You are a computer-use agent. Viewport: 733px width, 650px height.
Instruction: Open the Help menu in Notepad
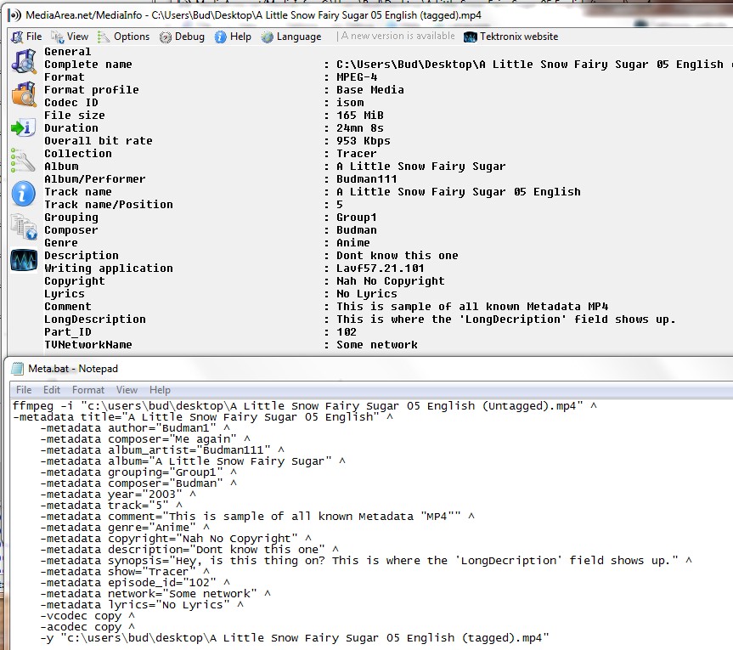click(x=160, y=389)
